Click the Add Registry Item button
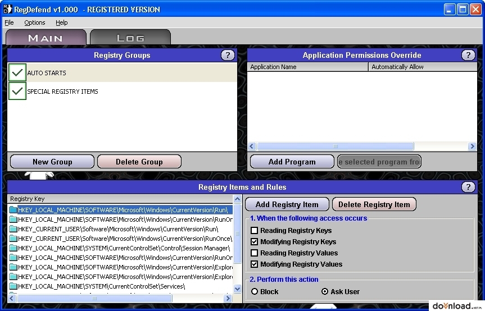 (287, 204)
